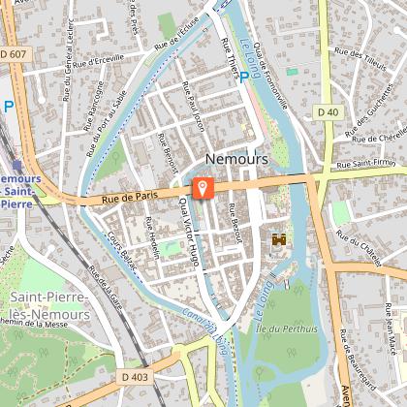Click the D 403 road shield
The height and width of the screenshot is (407, 407).
click(135, 377)
